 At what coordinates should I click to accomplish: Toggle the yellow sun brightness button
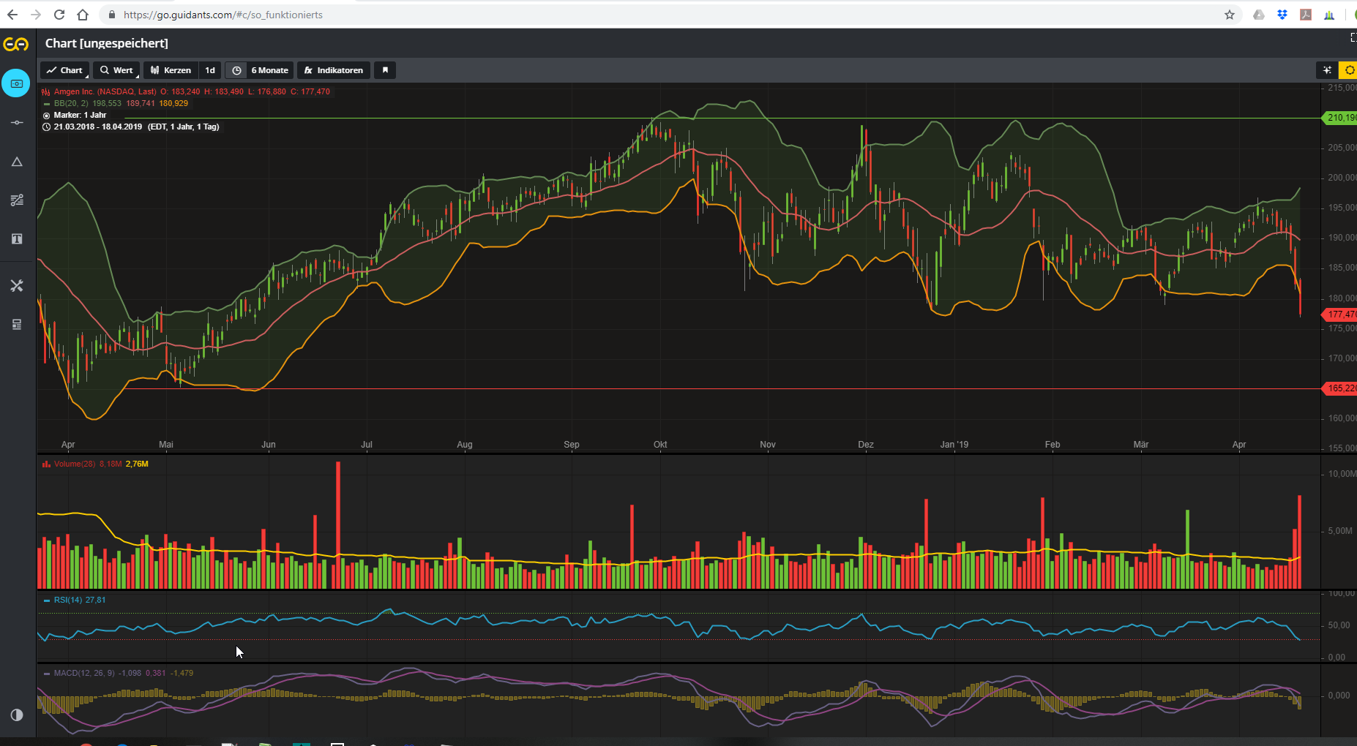point(1348,70)
